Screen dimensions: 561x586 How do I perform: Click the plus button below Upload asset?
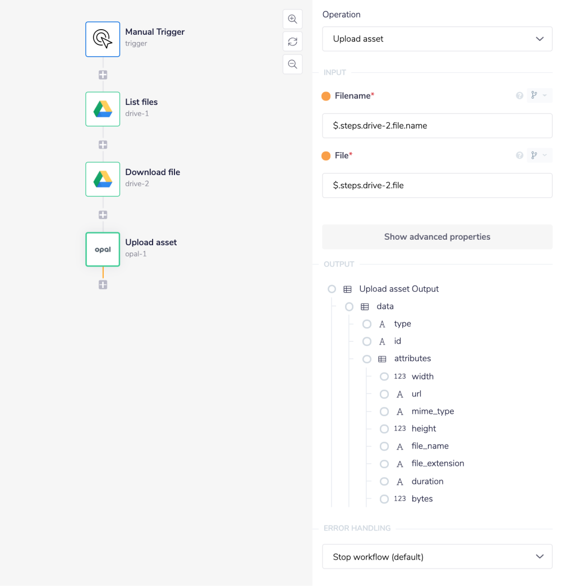(x=103, y=285)
